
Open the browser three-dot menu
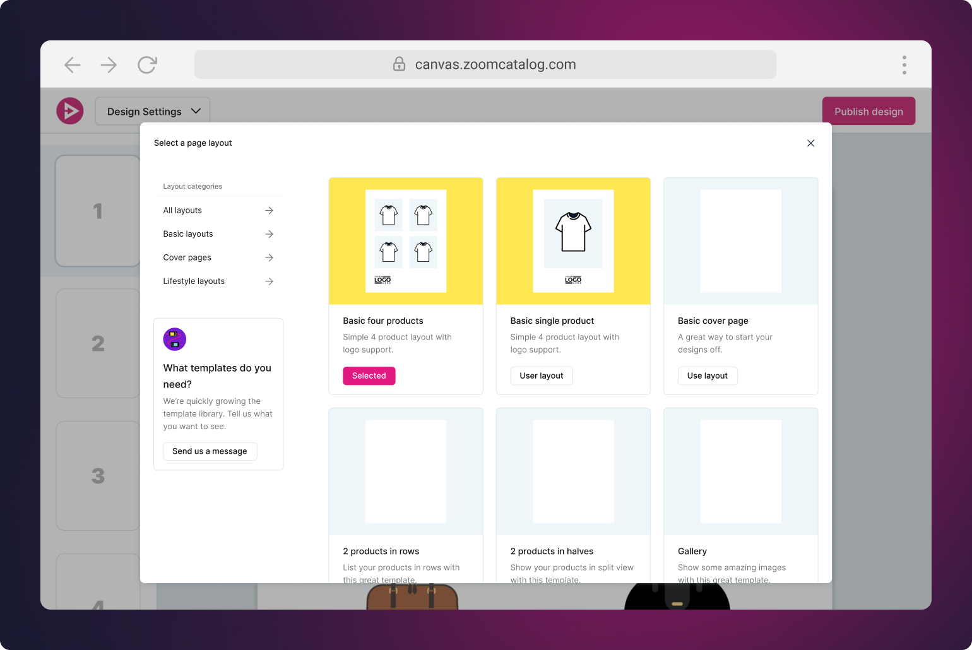[904, 65]
